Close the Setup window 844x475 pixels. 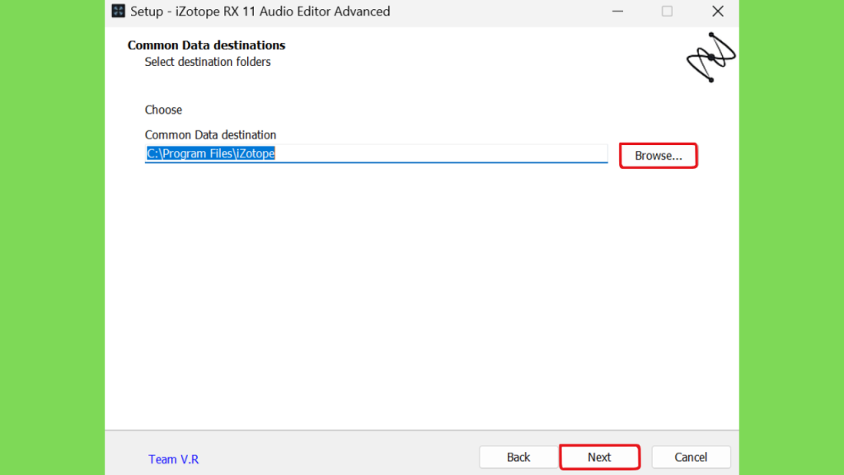click(x=718, y=12)
